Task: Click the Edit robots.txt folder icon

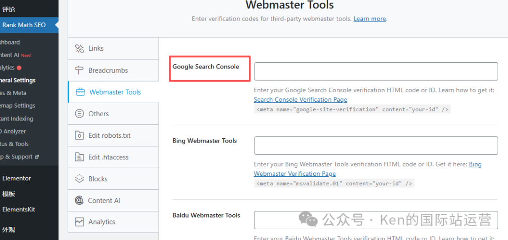Action: click(x=79, y=135)
